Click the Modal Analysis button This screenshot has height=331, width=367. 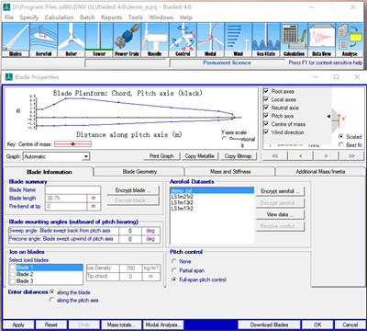(163, 325)
